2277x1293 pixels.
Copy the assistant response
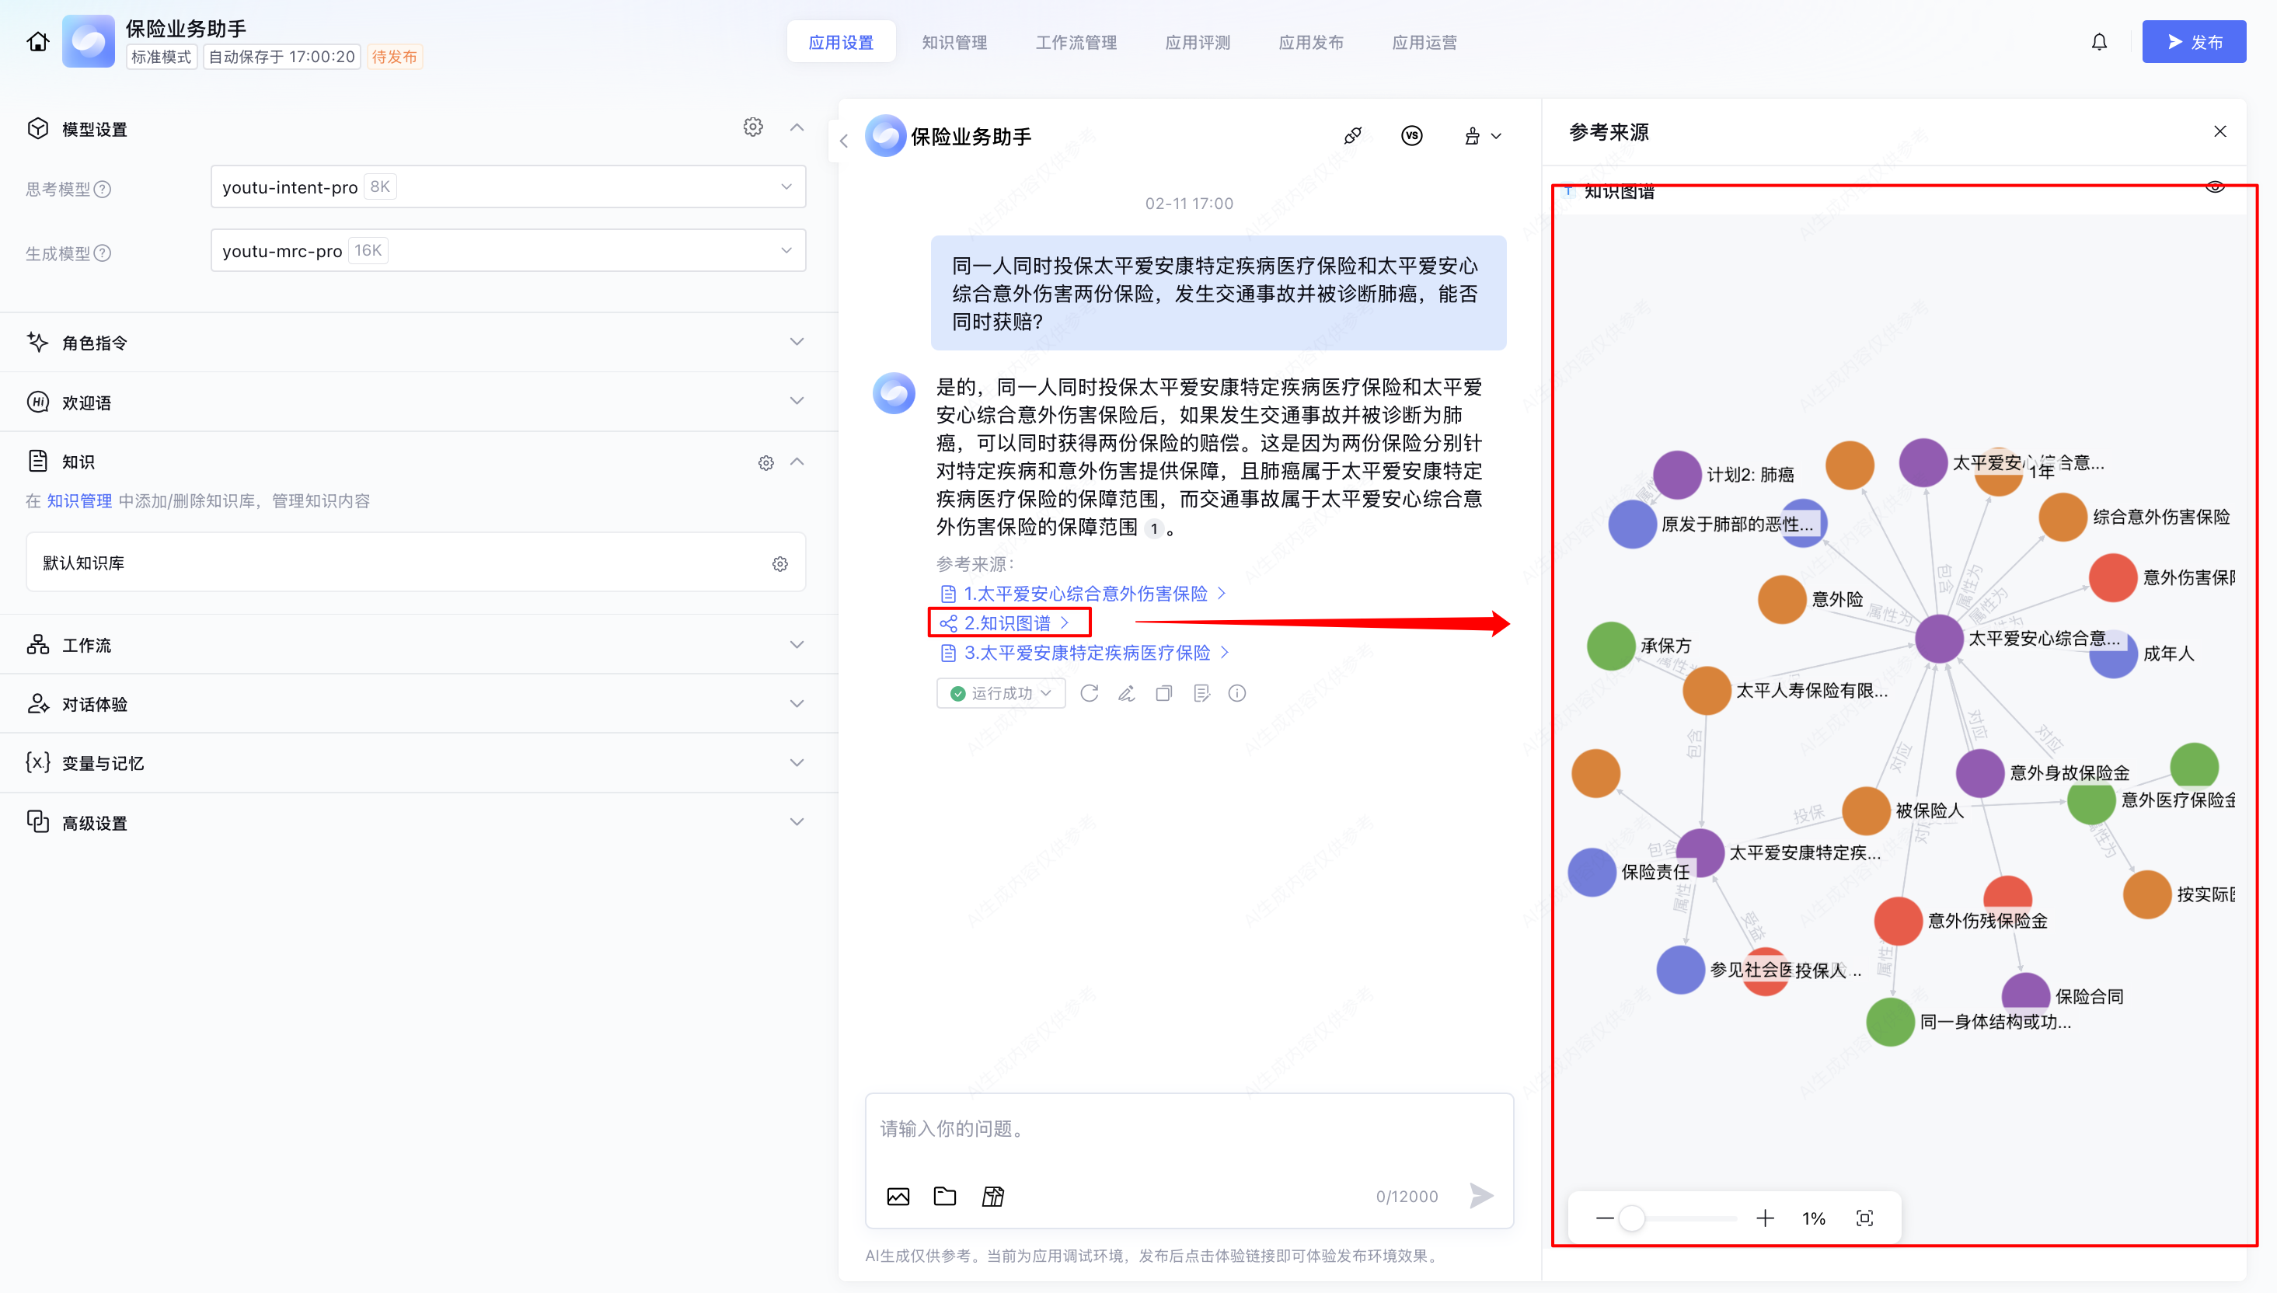coord(1163,694)
